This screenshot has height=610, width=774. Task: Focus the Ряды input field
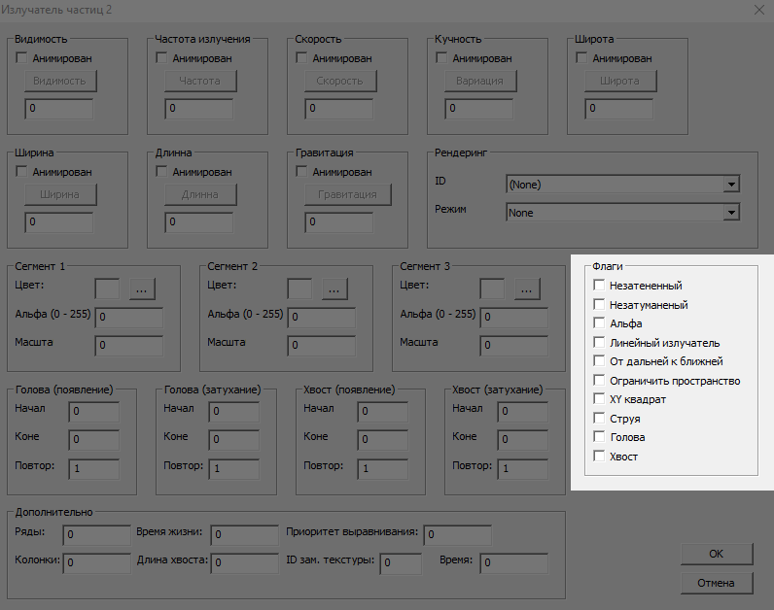[x=97, y=535]
